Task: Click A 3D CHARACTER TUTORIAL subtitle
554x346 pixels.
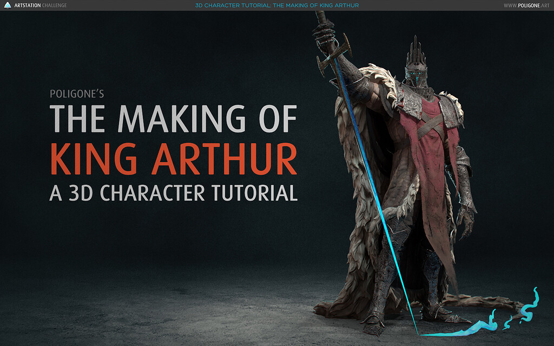Action: [x=174, y=192]
